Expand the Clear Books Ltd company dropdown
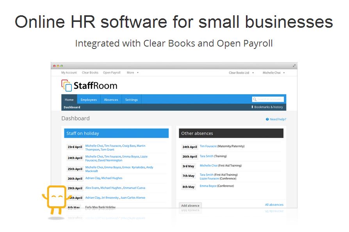Screen dimensions: 349x232 click(241, 73)
